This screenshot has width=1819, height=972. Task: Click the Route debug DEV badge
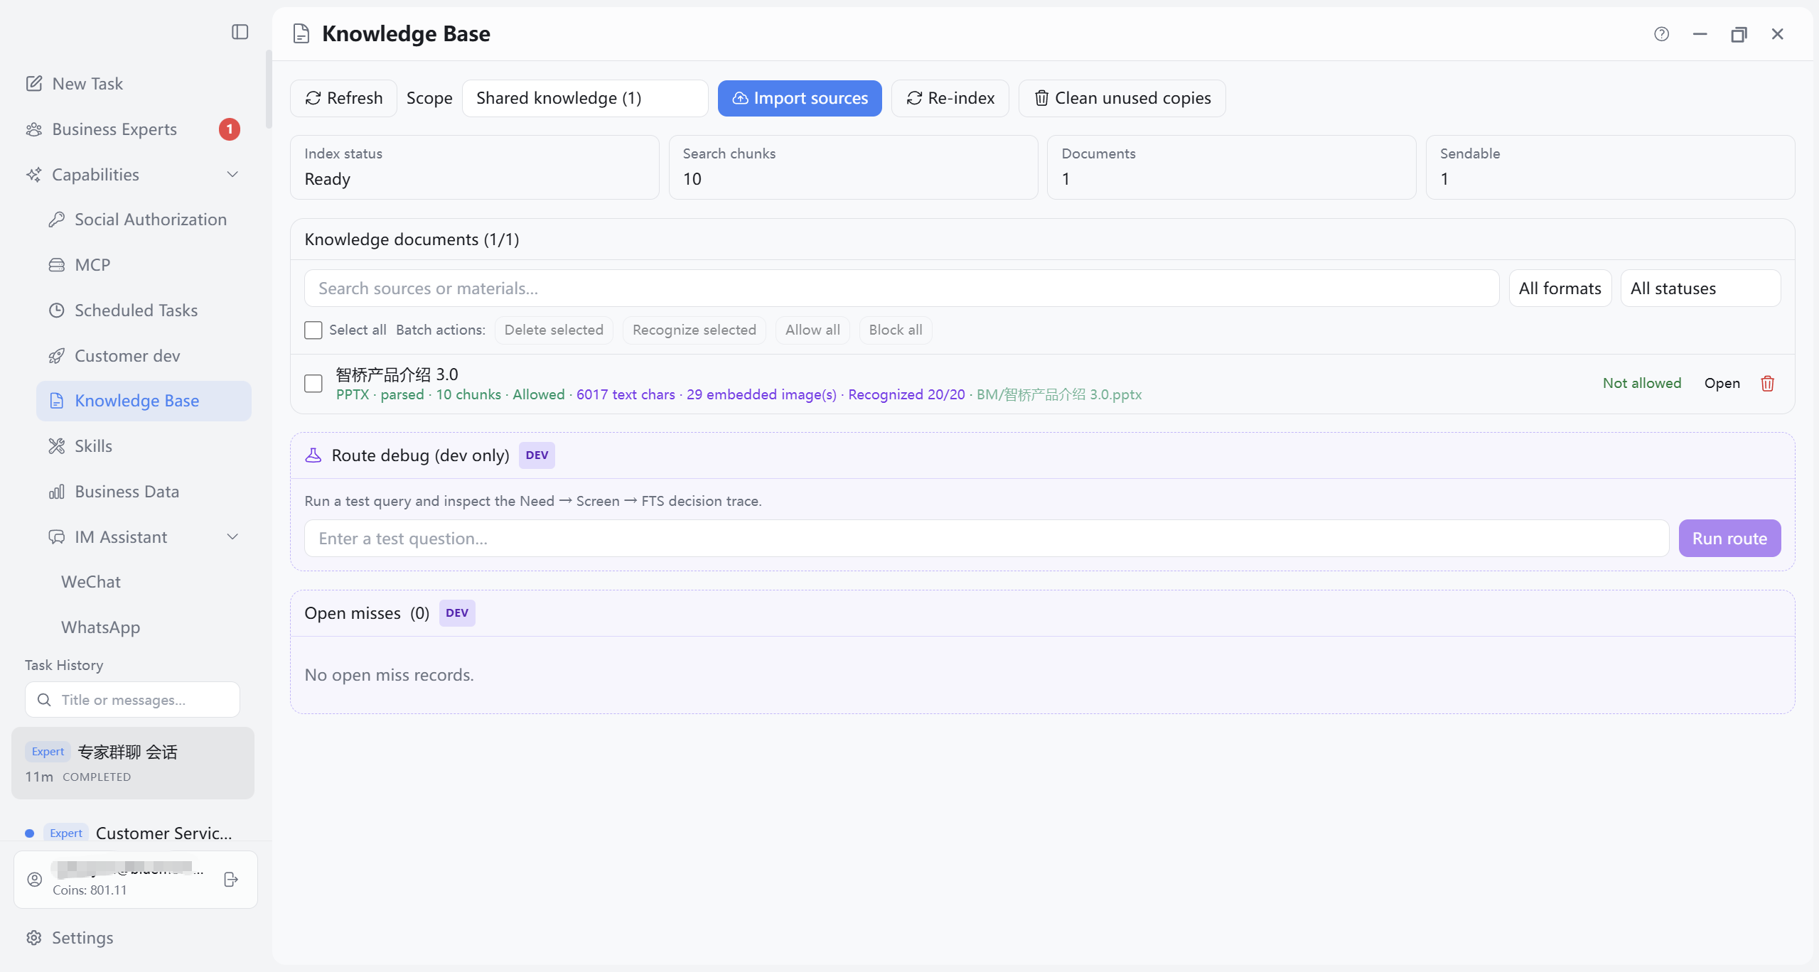pos(537,455)
